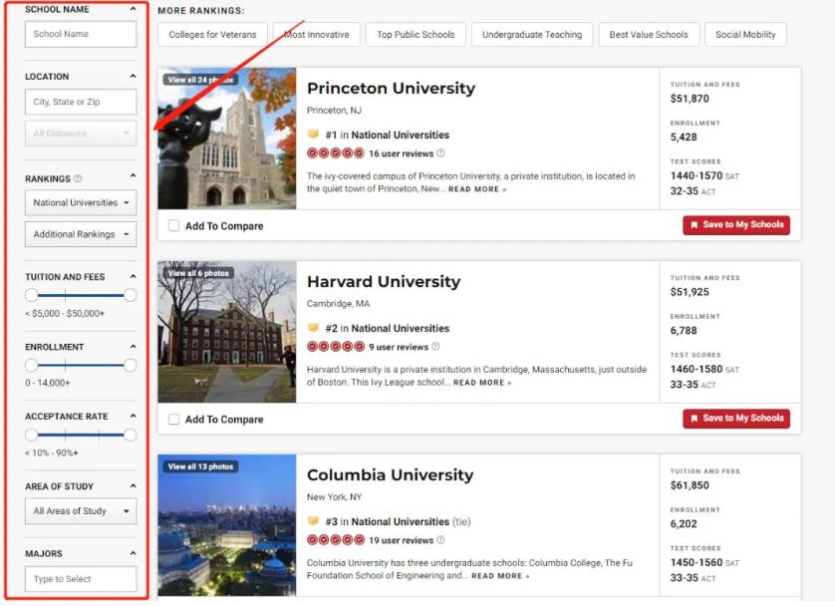835x606 pixels.
Task: Click the Enrollment minimum slider handle
Action: tap(32, 365)
